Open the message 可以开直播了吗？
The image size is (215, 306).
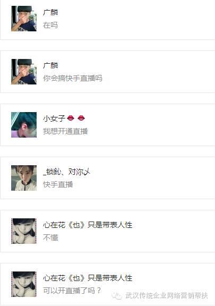[72, 291]
